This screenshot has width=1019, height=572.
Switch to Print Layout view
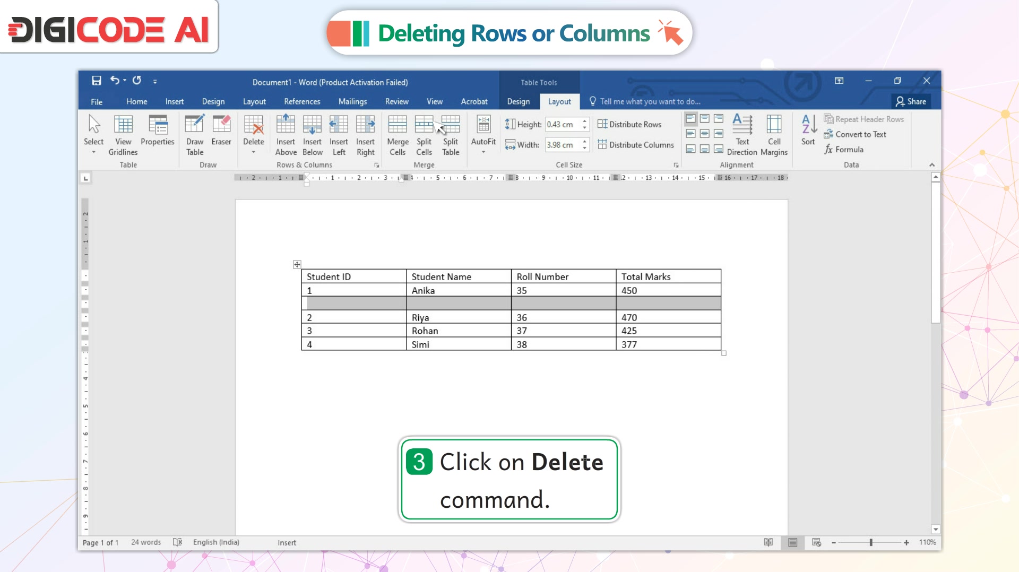coord(792,542)
